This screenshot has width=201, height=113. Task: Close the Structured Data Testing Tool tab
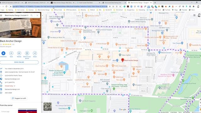click(125, 3)
